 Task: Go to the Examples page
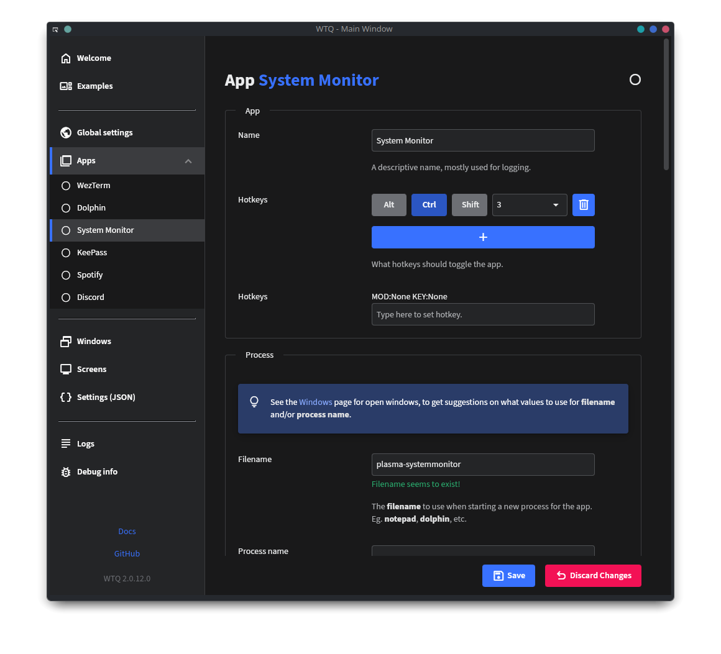pyautogui.click(x=127, y=86)
